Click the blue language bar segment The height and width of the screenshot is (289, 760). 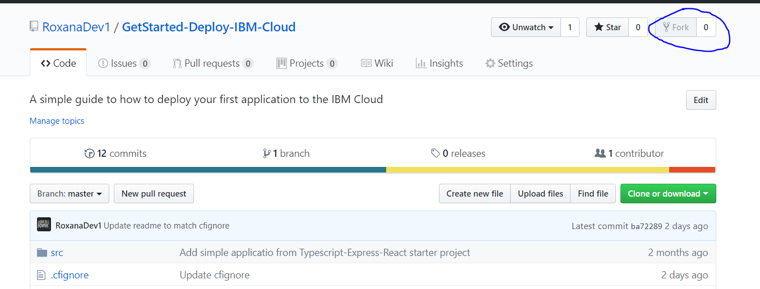click(207, 170)
